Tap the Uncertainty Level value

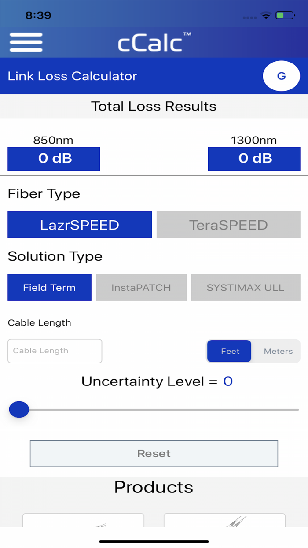point(227,381)
